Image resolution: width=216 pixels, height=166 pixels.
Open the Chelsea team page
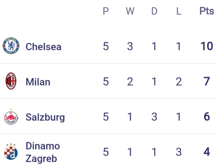[x=43, y=47]
